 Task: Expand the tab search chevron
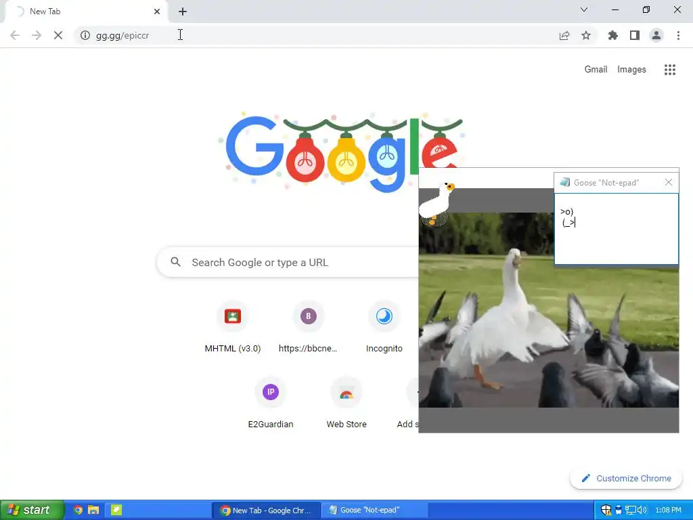tap(584, 9)
